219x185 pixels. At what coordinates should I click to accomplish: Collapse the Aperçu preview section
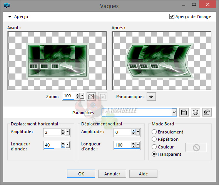(x=10, y=17)
